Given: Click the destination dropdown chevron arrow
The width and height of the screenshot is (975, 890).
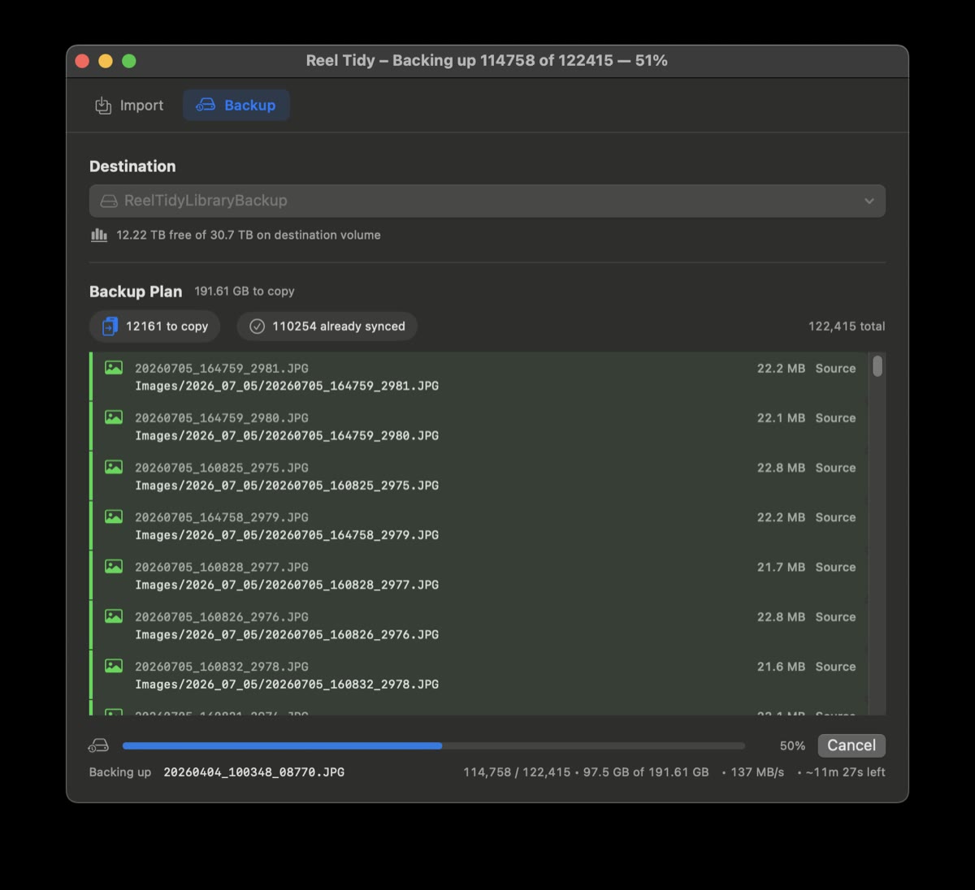Looking at the screenshot, I should pyautogui.click(x=869, y=201).
